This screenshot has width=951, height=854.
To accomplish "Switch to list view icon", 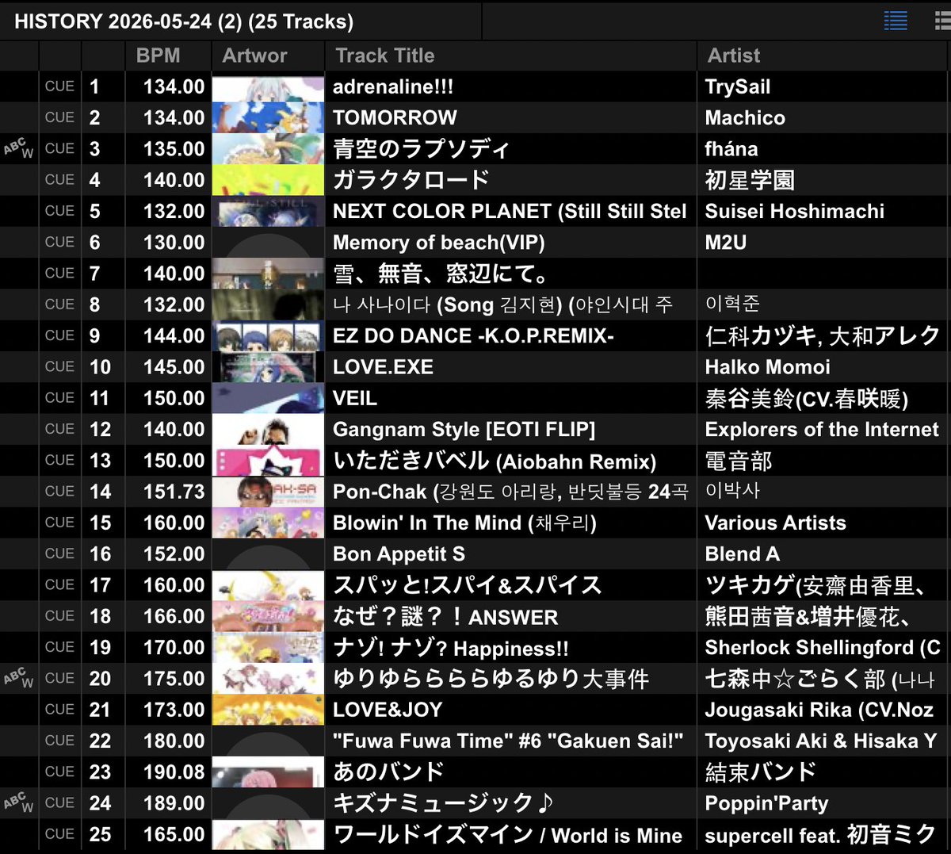I will point(896,20).
